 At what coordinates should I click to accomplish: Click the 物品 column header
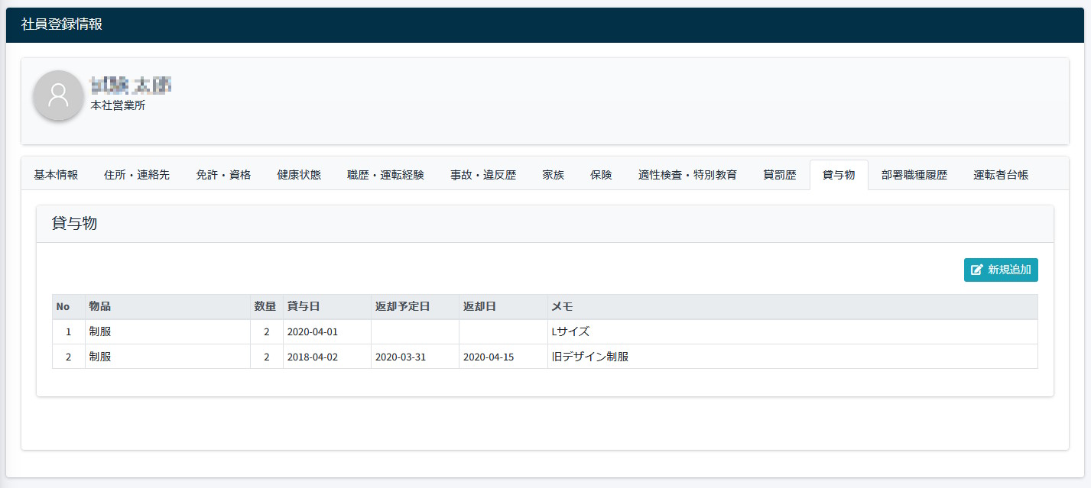100,307
